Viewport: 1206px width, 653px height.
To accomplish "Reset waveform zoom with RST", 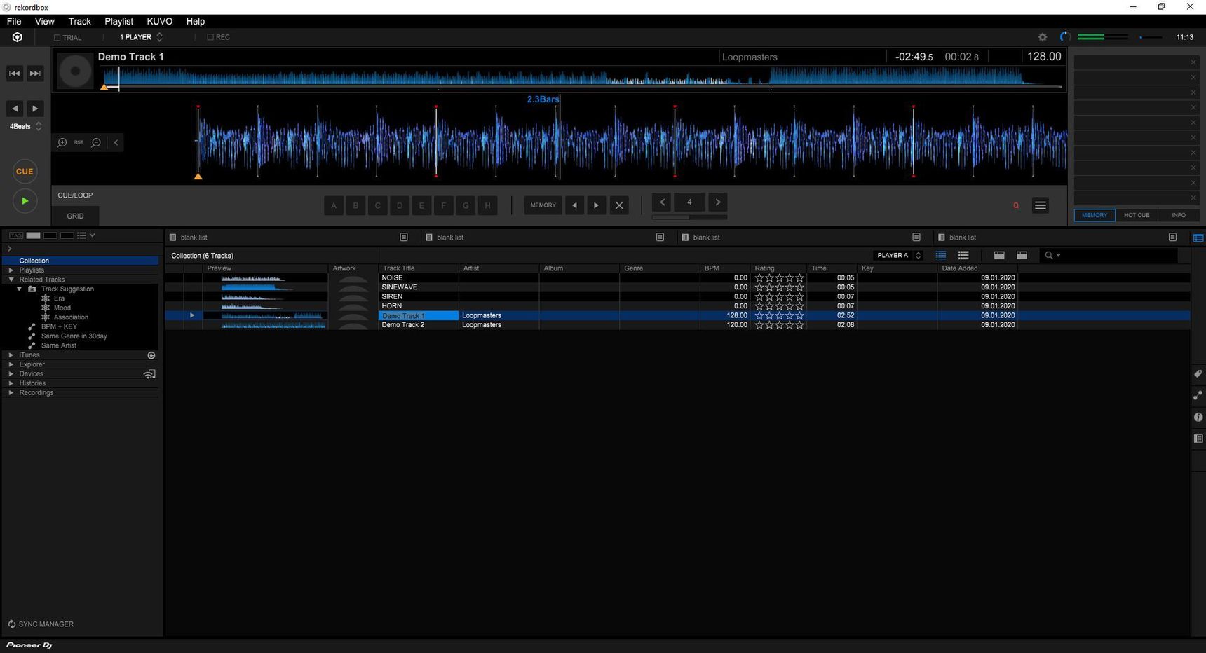I will (79, 142).
